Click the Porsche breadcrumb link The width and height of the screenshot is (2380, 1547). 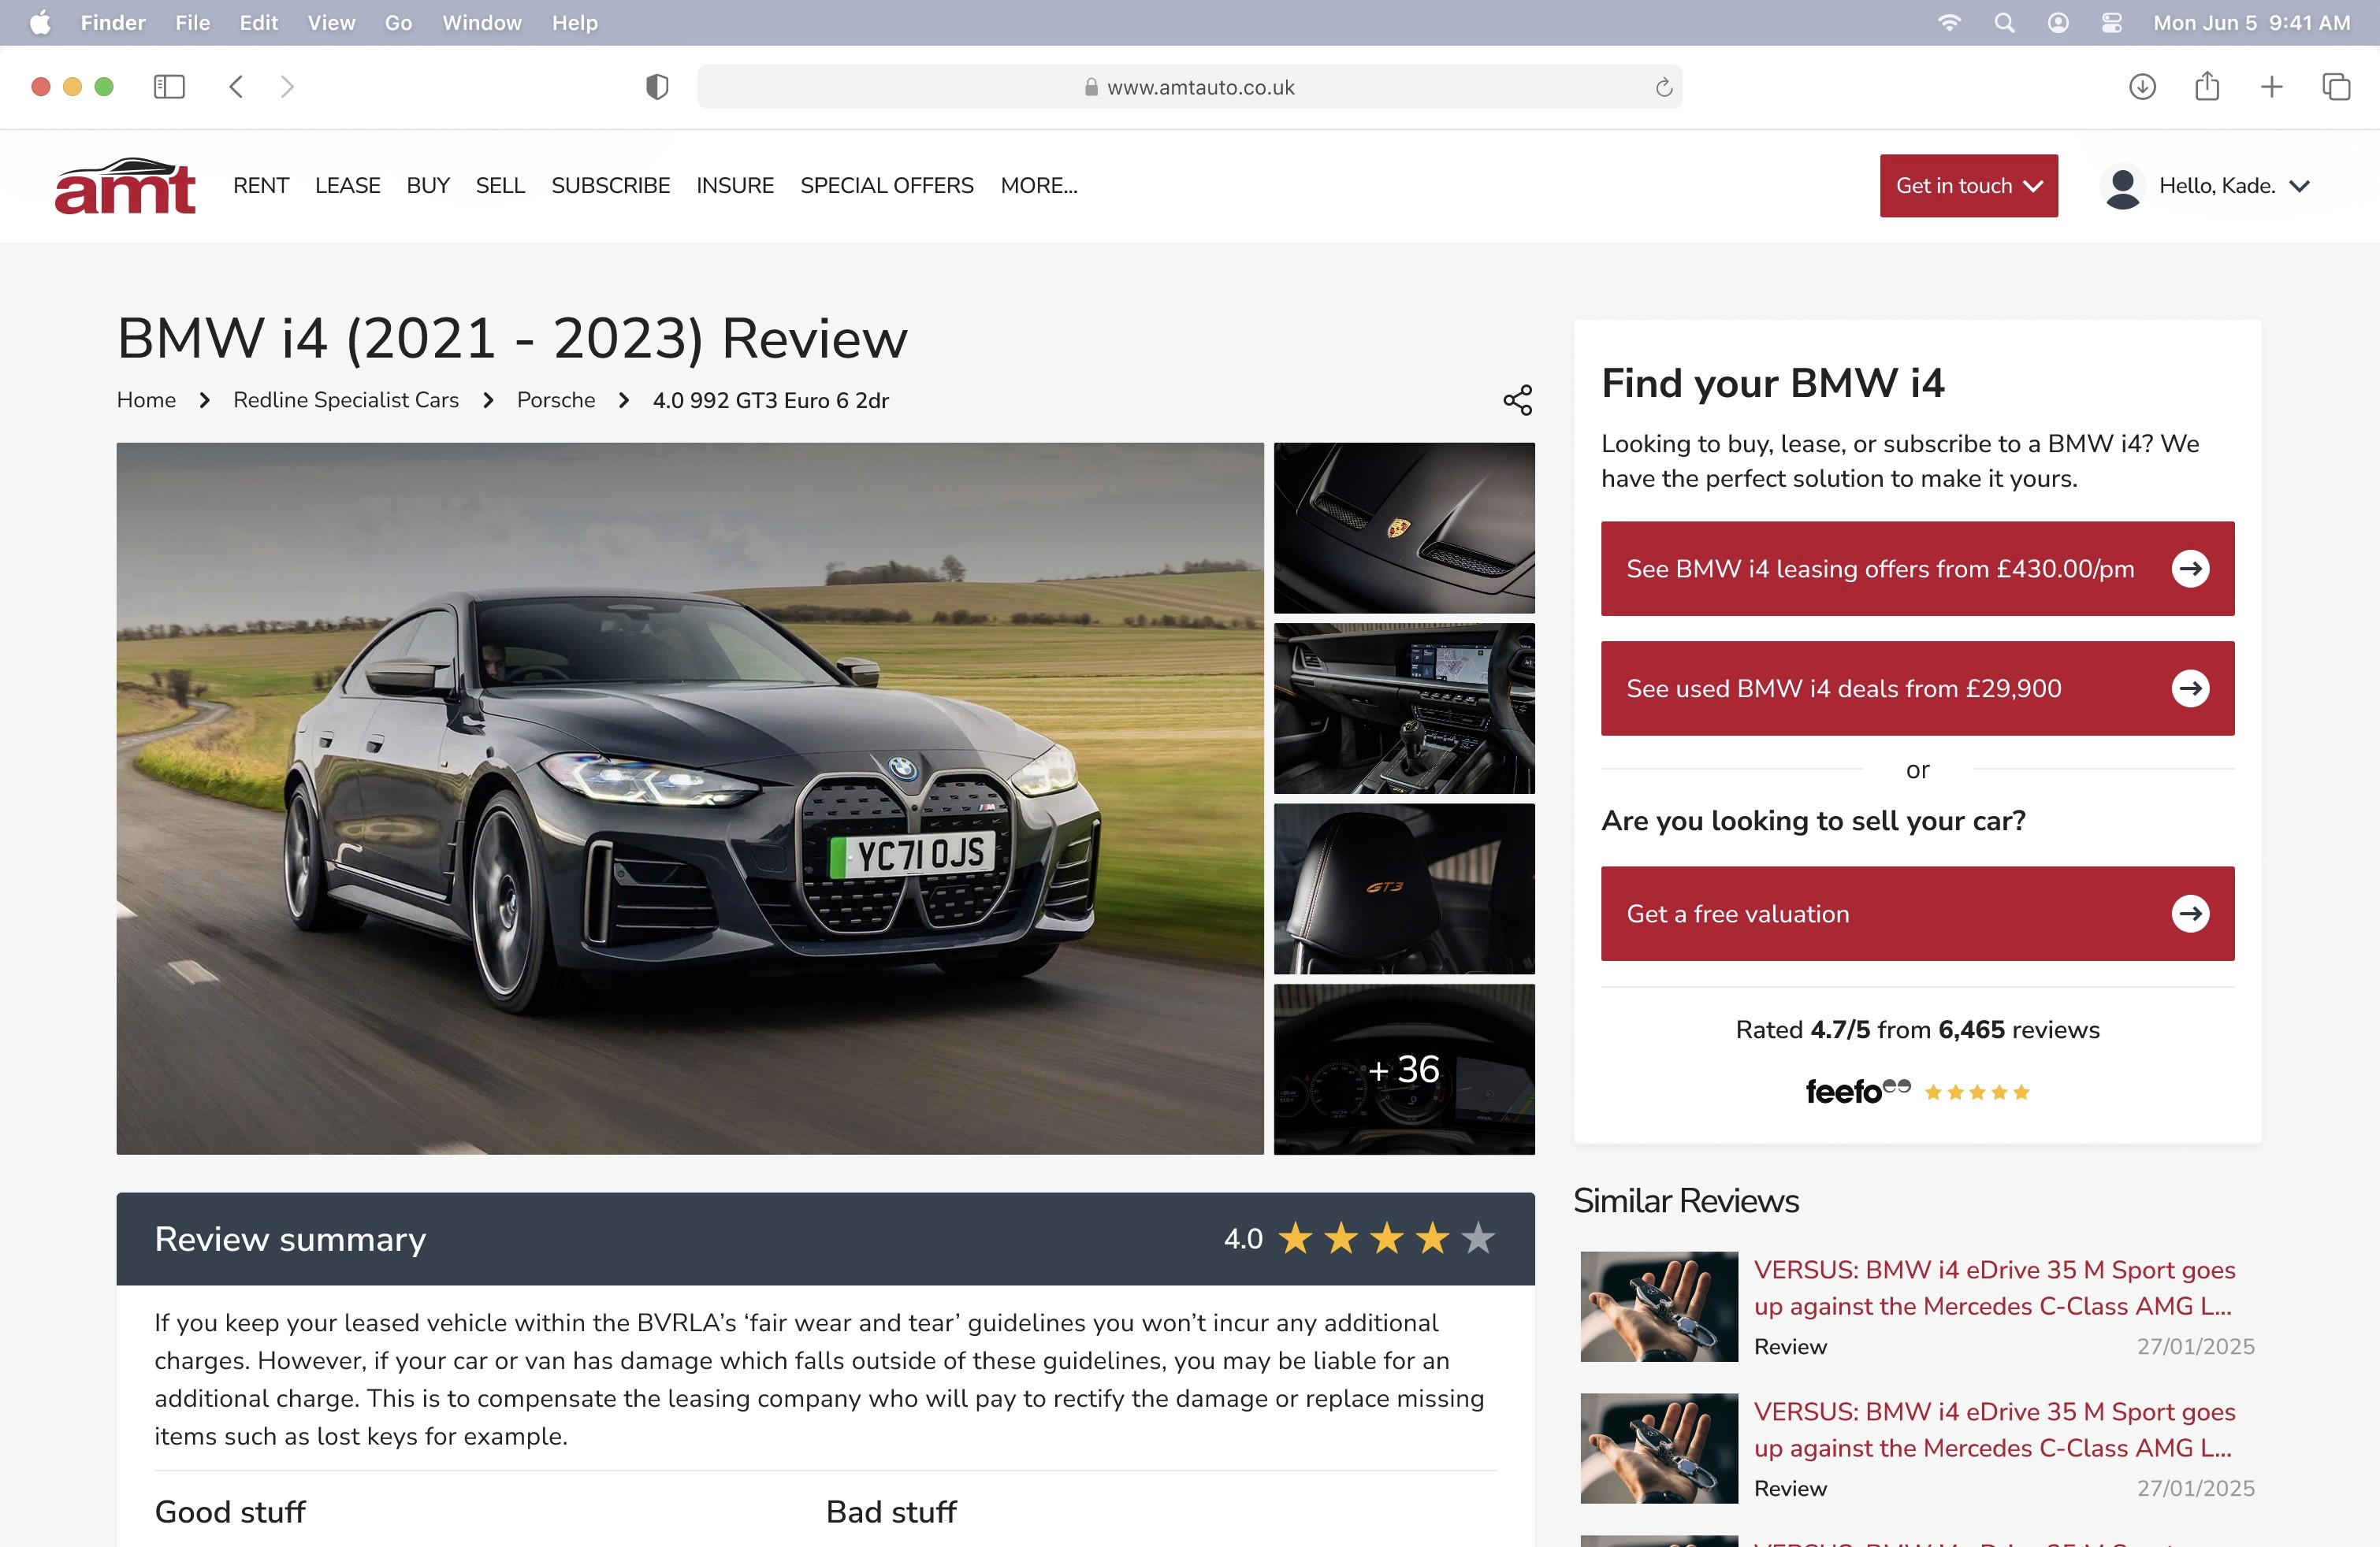(556, 399)
